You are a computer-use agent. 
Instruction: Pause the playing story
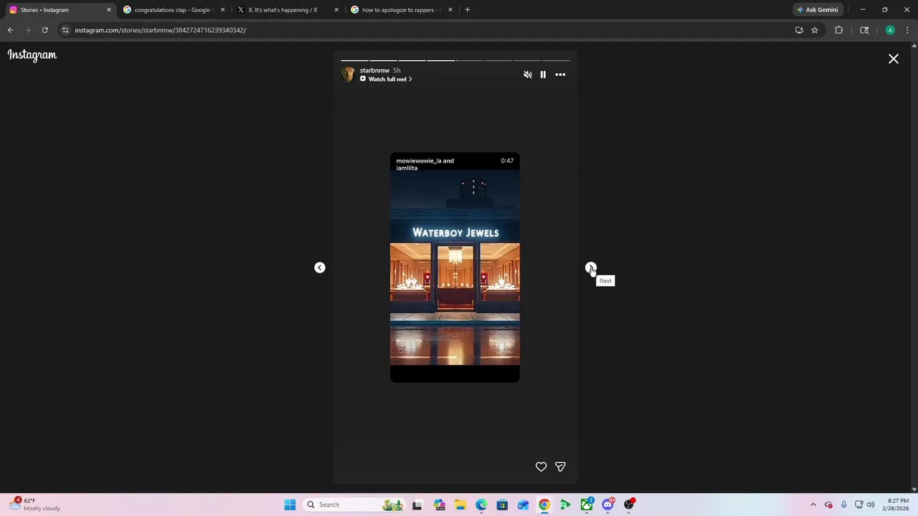tap(543, 75)
